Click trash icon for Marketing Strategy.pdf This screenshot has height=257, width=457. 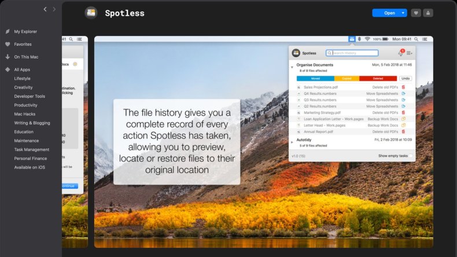tap(403, 113)
